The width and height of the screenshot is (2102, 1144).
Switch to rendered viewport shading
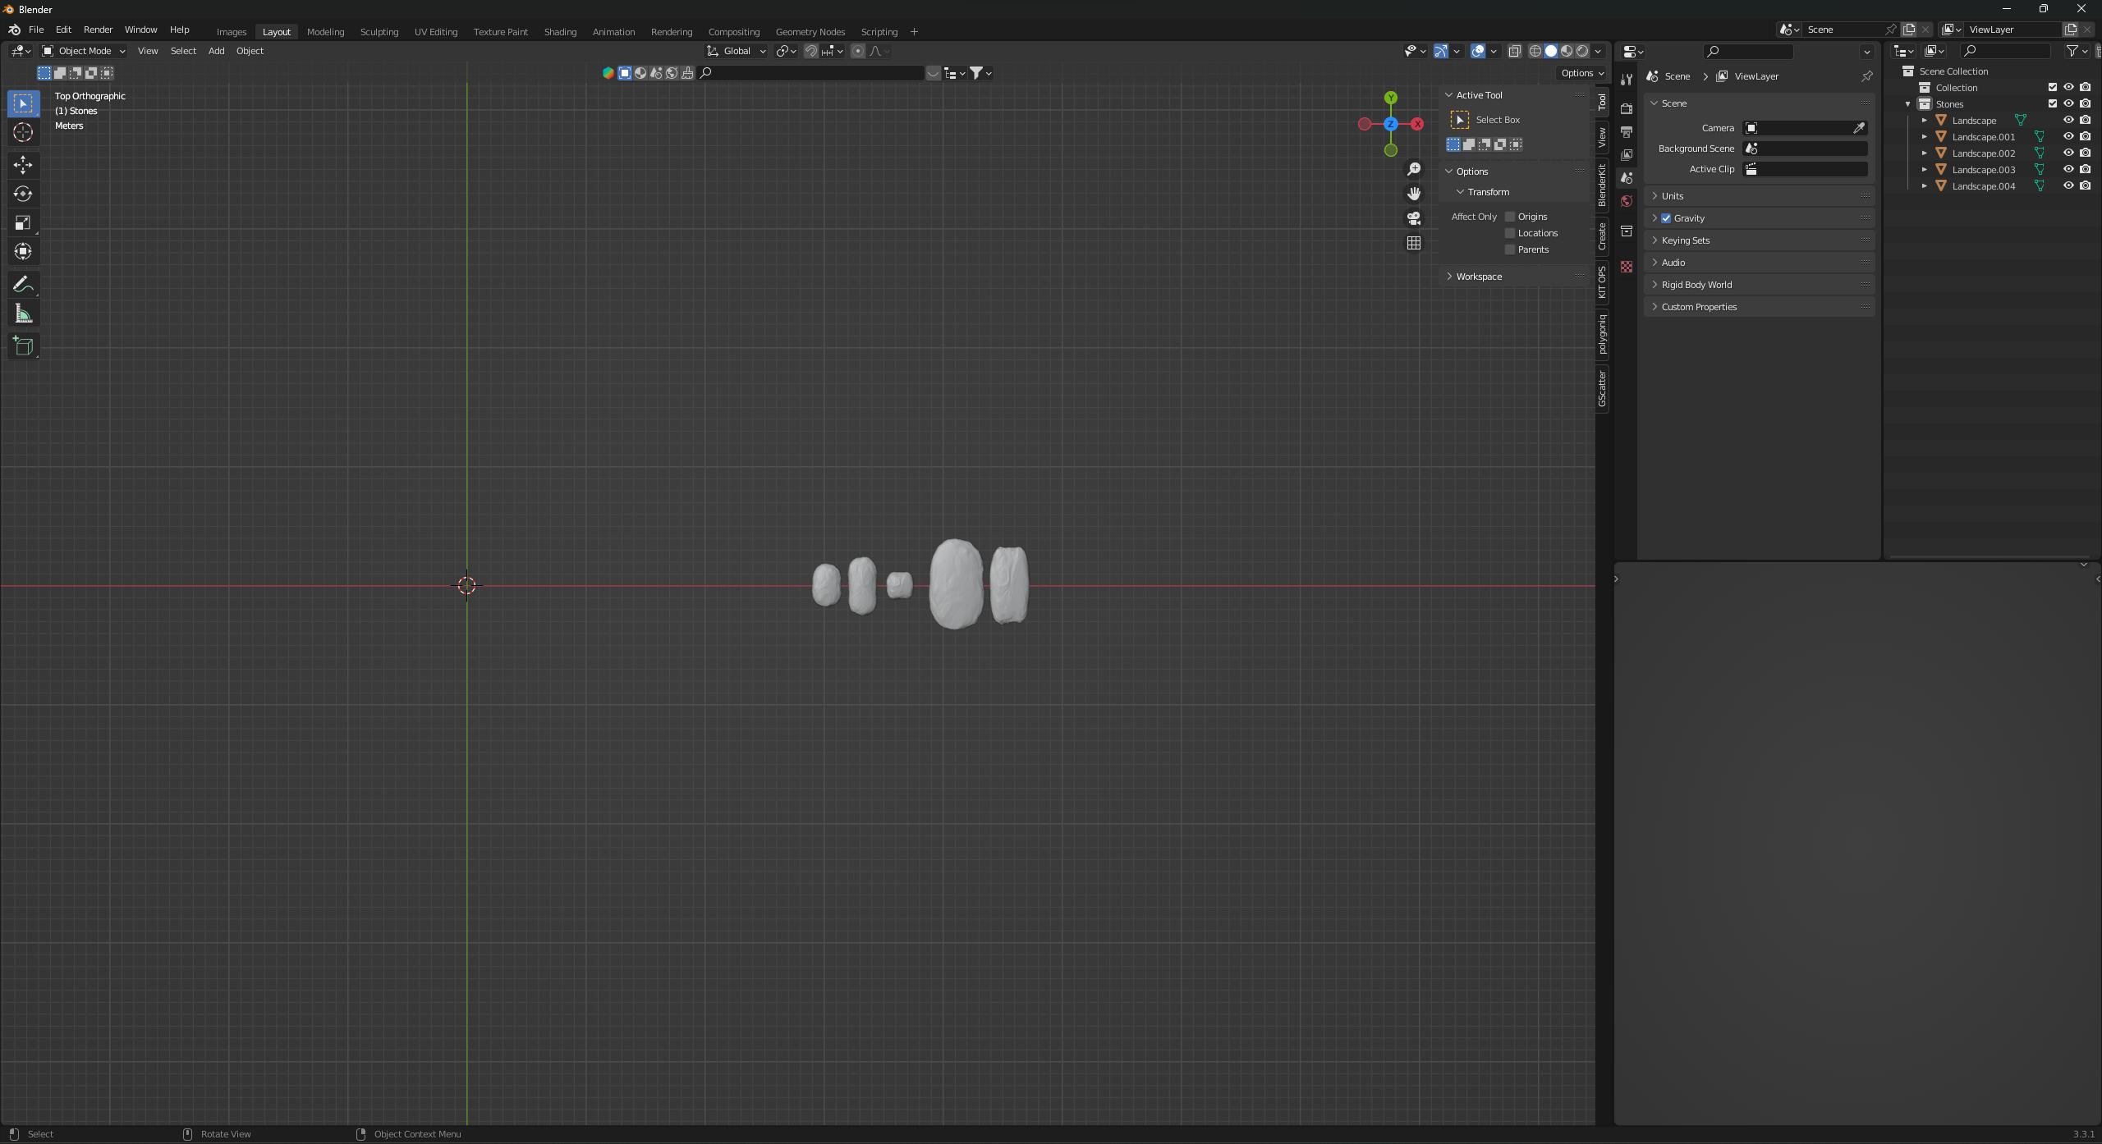point(1582,51)
